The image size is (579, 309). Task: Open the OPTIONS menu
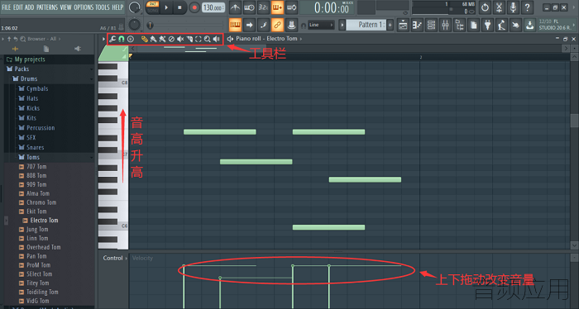(84, 7)
